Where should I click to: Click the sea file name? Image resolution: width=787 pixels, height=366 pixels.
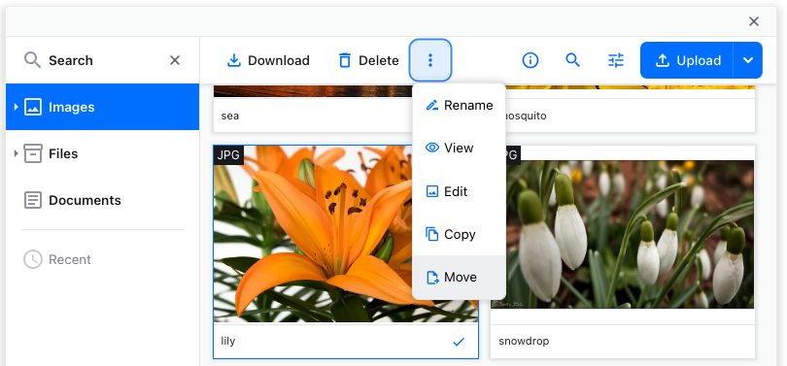pos(230,116)
